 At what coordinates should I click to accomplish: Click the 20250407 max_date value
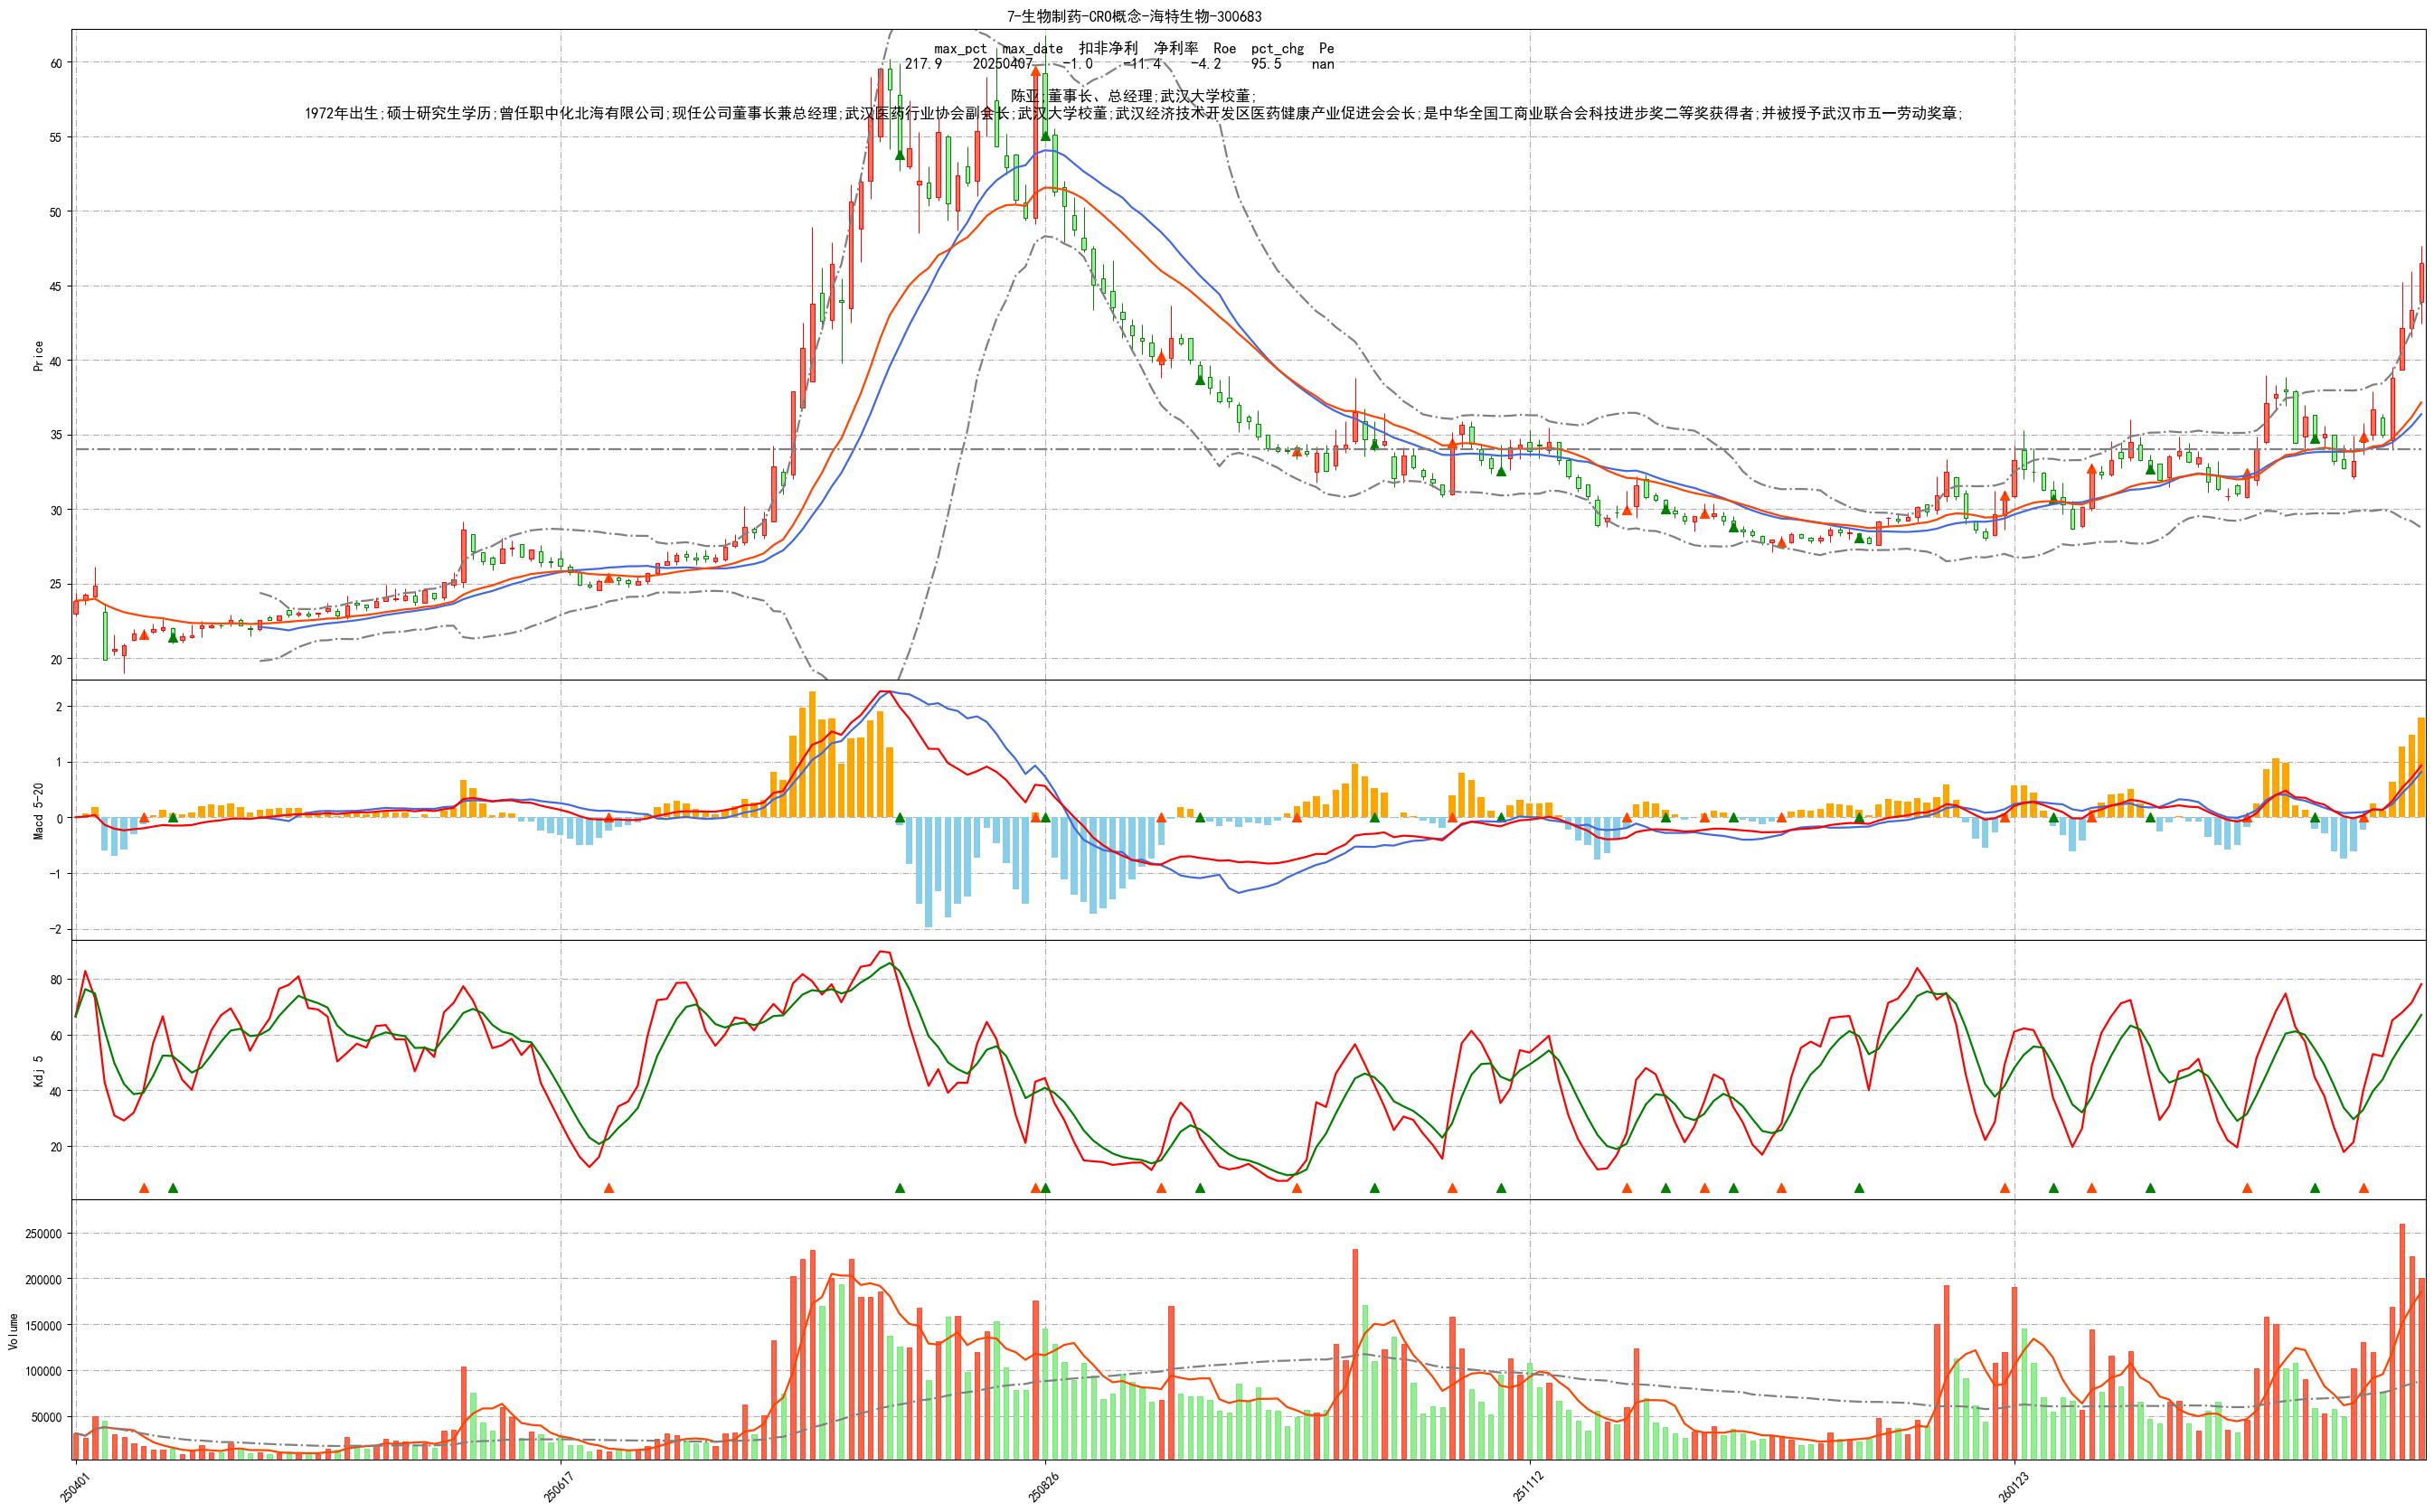coord(1003,64)
